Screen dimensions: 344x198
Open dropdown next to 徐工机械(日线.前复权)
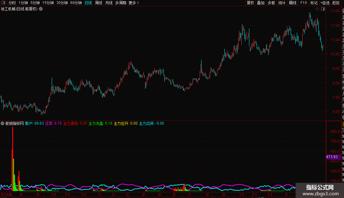(x=41, y=9)
